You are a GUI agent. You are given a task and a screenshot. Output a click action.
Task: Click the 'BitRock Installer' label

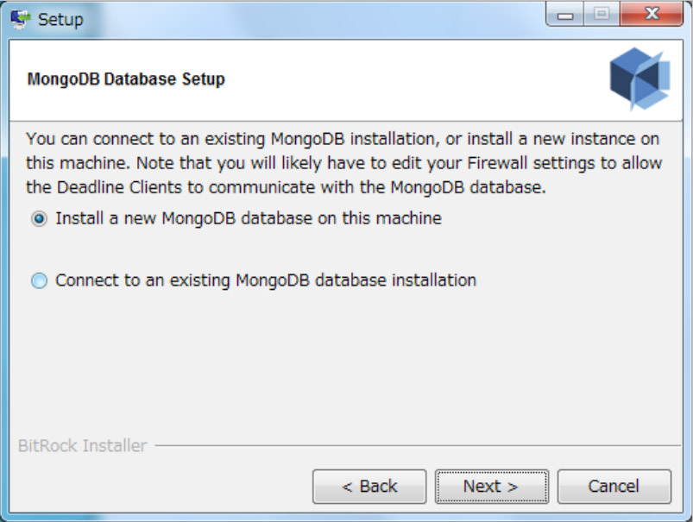(x=83, y=446)
